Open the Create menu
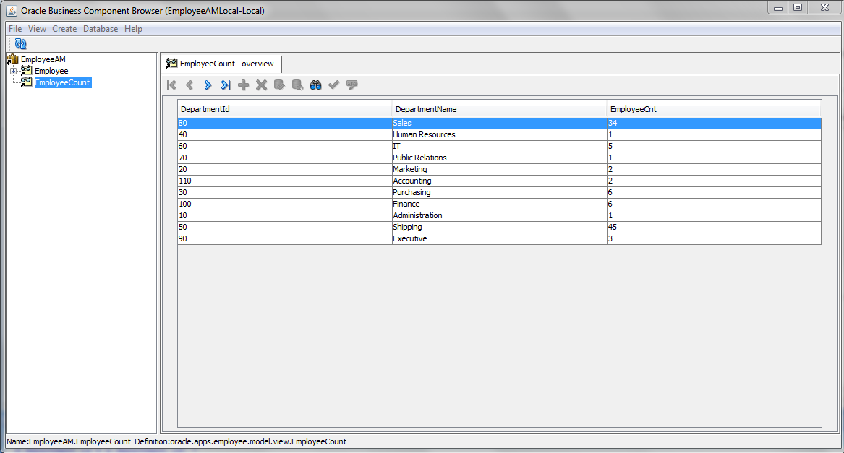This screenshot has width=844, height=453. click(x=64, y=29)
